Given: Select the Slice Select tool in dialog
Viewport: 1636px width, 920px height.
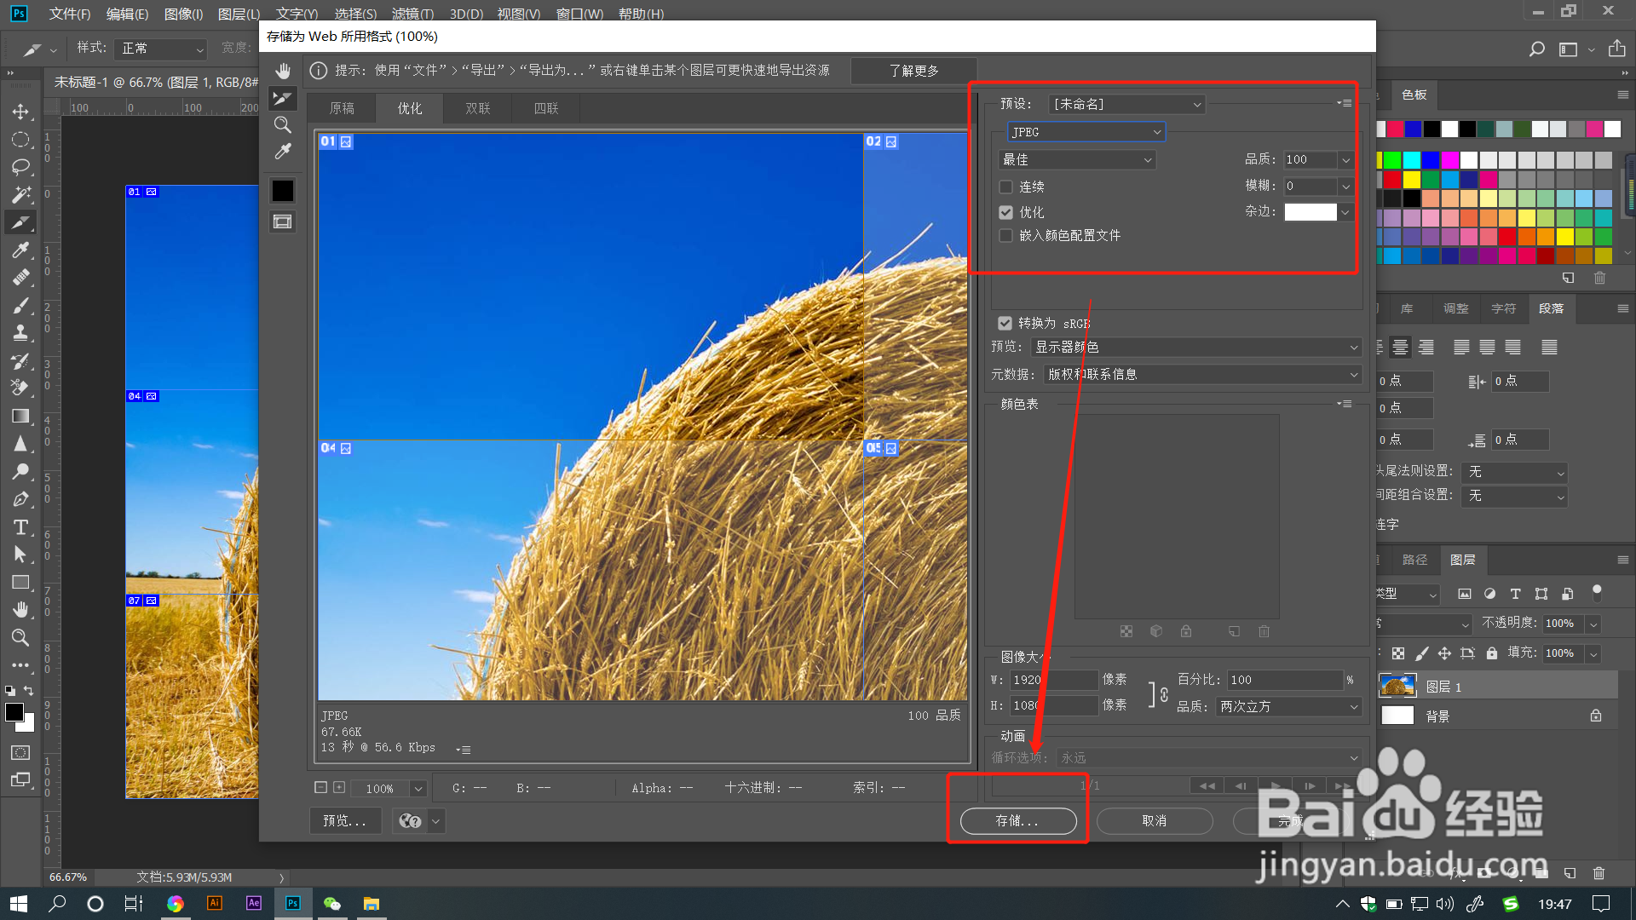Looking at the screenshot, I should tap(283, 98).
